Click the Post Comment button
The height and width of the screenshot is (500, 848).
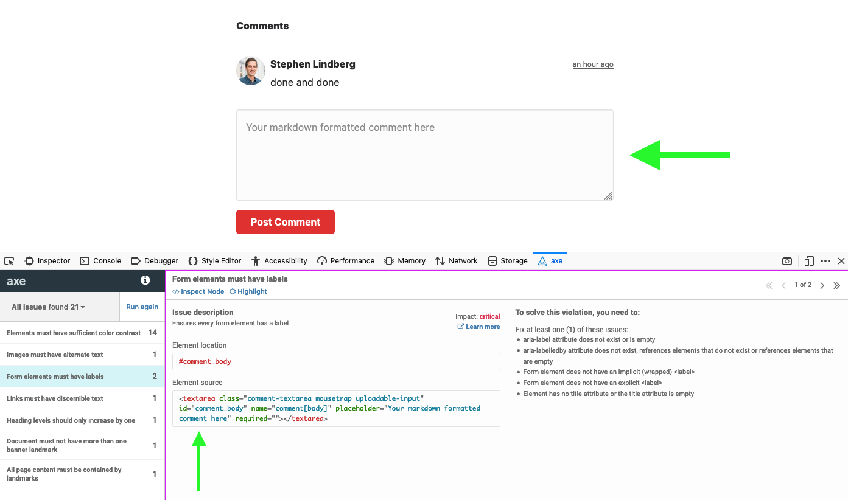click(285, 222)
